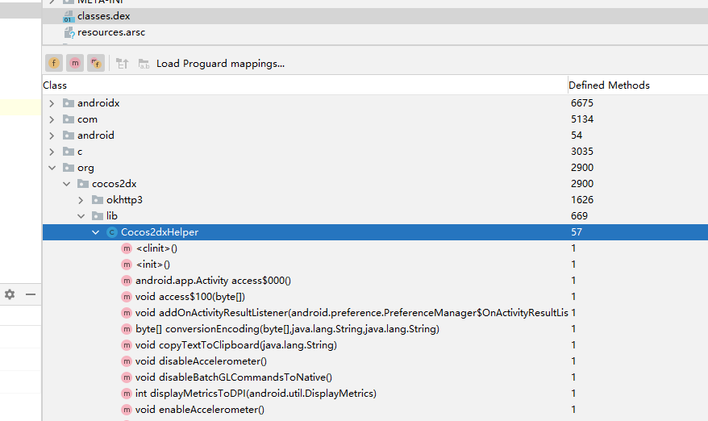Click lib method count 669
This screenshot has height=421, width=708.
click(x=579, y=216)
